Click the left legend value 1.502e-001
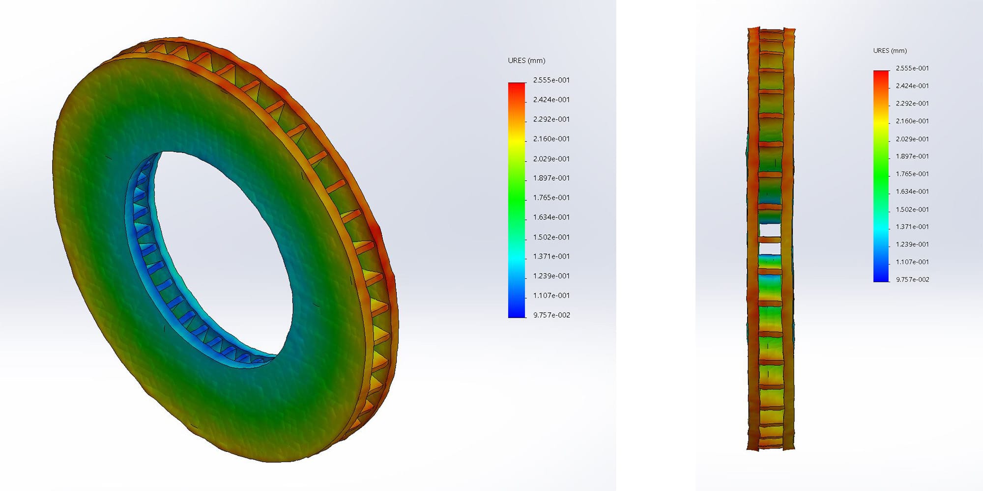Image resolution: width=983 pixels, height=491 pixels. (551, 237)
